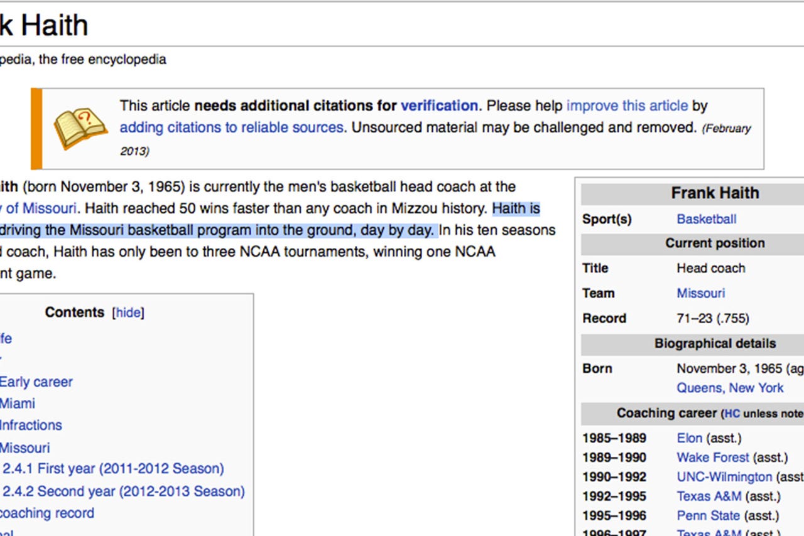Open the 'UNC-Wilmington' coaching career link
The height and width of the screenshot is (536, 804).
724,477
